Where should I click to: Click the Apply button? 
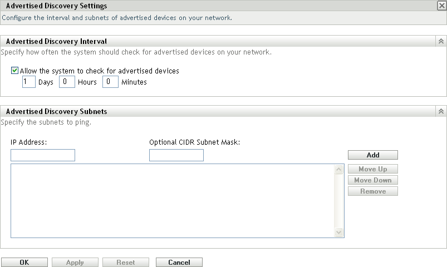(75, 263)
